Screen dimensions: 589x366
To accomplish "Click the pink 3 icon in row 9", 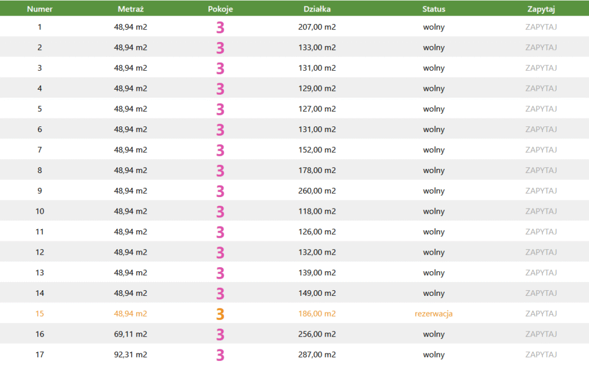I will tap(220, 191).
